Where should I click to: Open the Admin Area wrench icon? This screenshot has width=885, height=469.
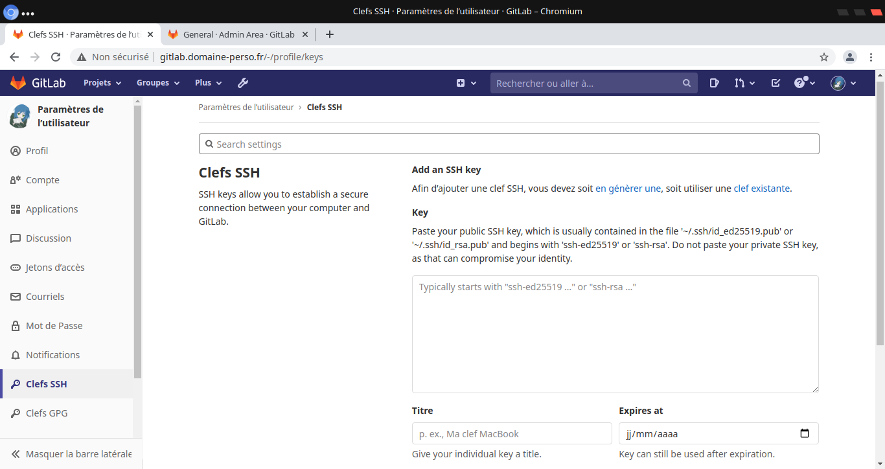pos(243,83)
